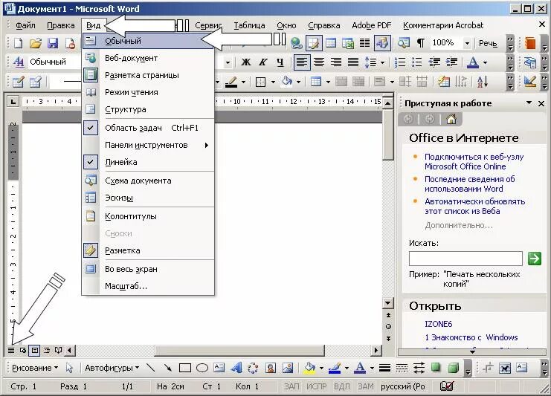Open the Правка menu
The height and width of the screenshot is (396, 551).
tap(61, 25)
